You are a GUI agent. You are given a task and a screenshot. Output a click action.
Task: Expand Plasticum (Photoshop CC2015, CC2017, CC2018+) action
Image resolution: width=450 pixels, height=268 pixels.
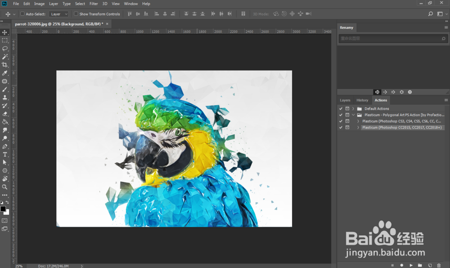(358, 128)
